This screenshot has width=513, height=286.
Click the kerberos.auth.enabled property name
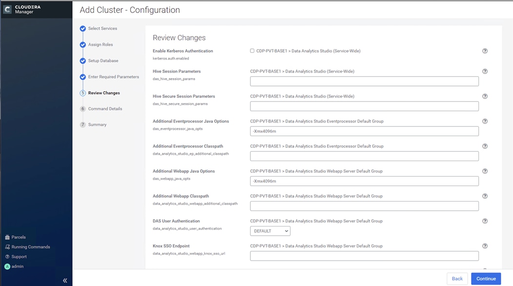point(171,59)
